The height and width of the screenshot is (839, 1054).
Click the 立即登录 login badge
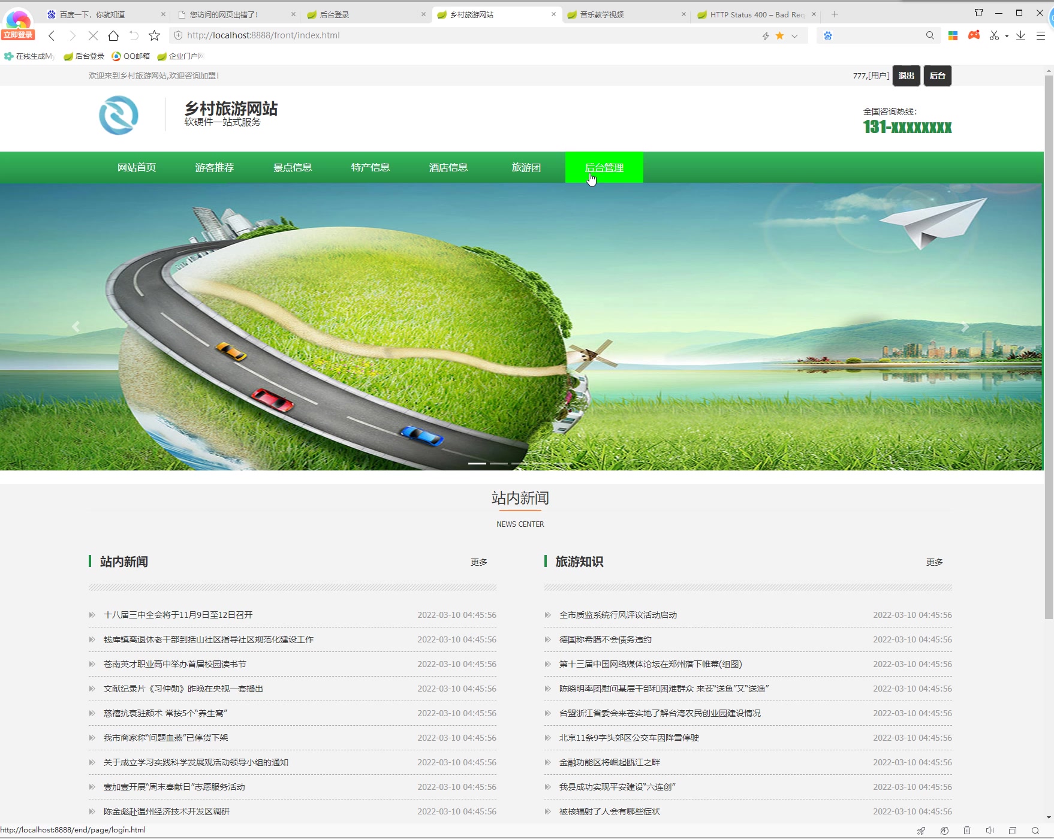[x=18, y=35]
